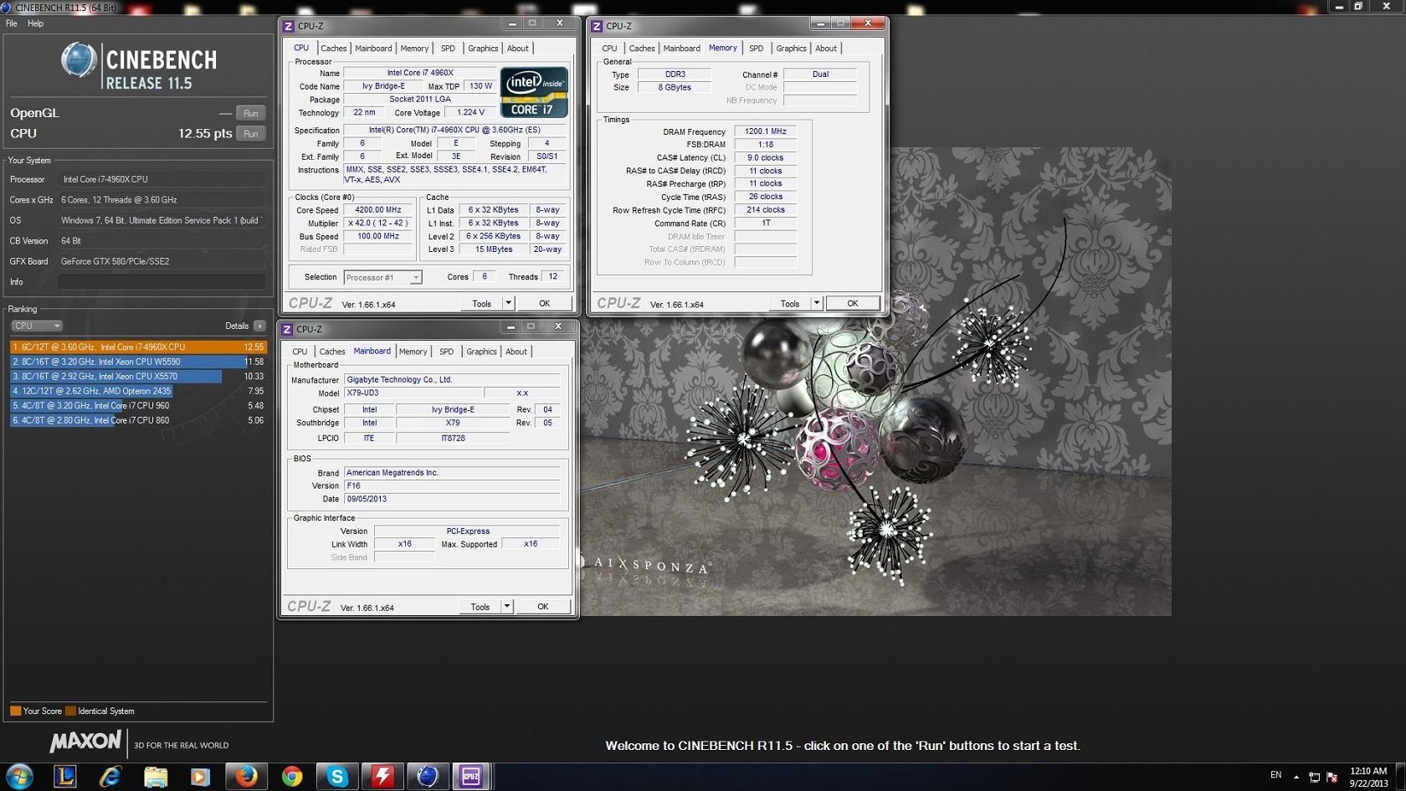
Task: Click the Info text field in Cinebench
Action: pos(162,282)
